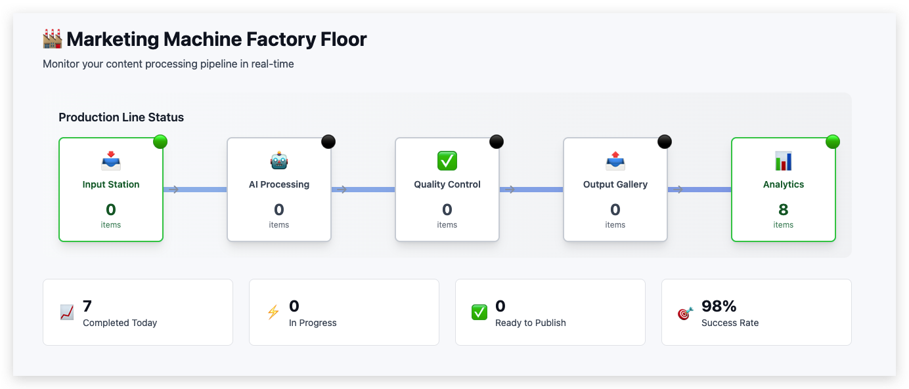Click the inbox icon on Input Station
909x389 pixels.
coord(110,159)
